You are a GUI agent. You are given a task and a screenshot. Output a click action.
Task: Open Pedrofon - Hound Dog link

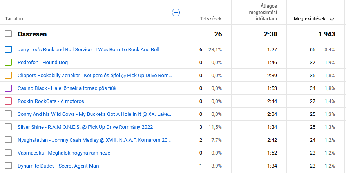43,63
